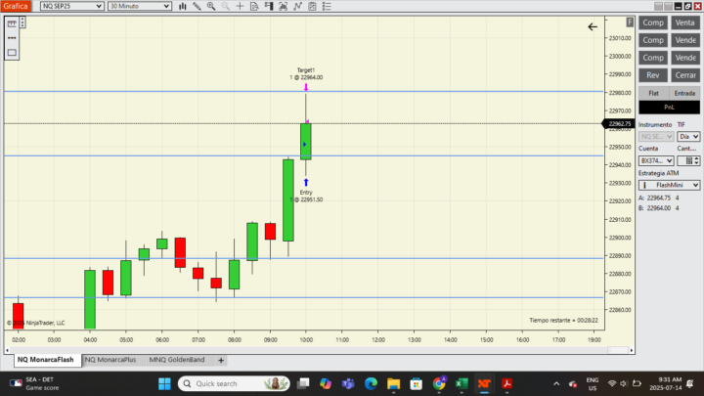Click the bid price B: 22964.00

(659, 208)
